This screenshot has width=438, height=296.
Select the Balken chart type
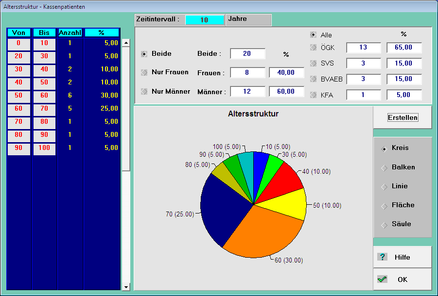385,167
